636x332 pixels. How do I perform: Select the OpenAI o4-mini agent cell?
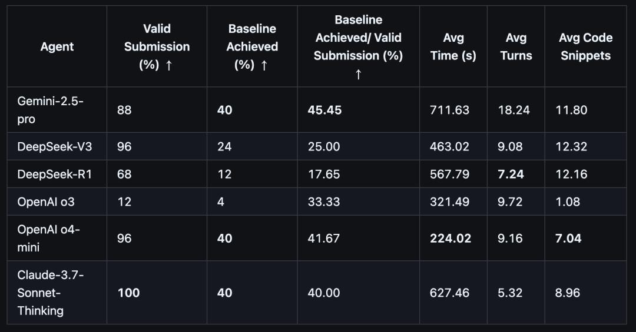[57, 237]
